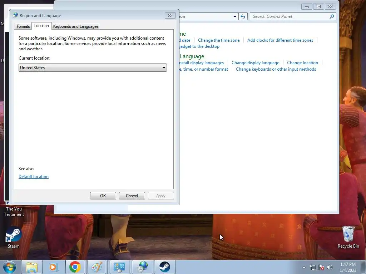Open Paint from the taskbar
This screenshot has width=366, height=274.
point(97,267)
